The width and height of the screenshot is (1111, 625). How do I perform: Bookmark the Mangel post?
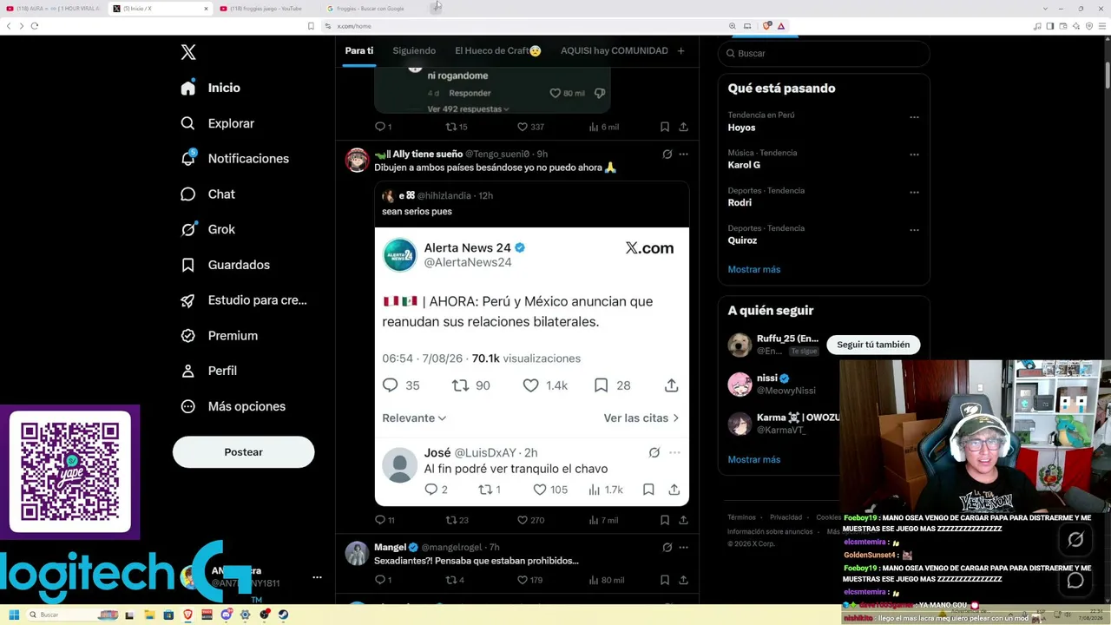point(665,580)
